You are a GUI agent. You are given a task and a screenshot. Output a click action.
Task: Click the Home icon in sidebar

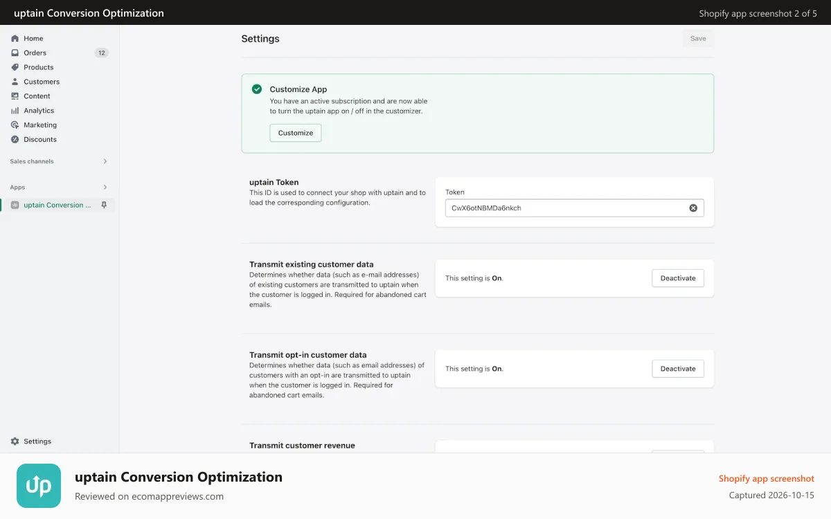pos(15,39)
